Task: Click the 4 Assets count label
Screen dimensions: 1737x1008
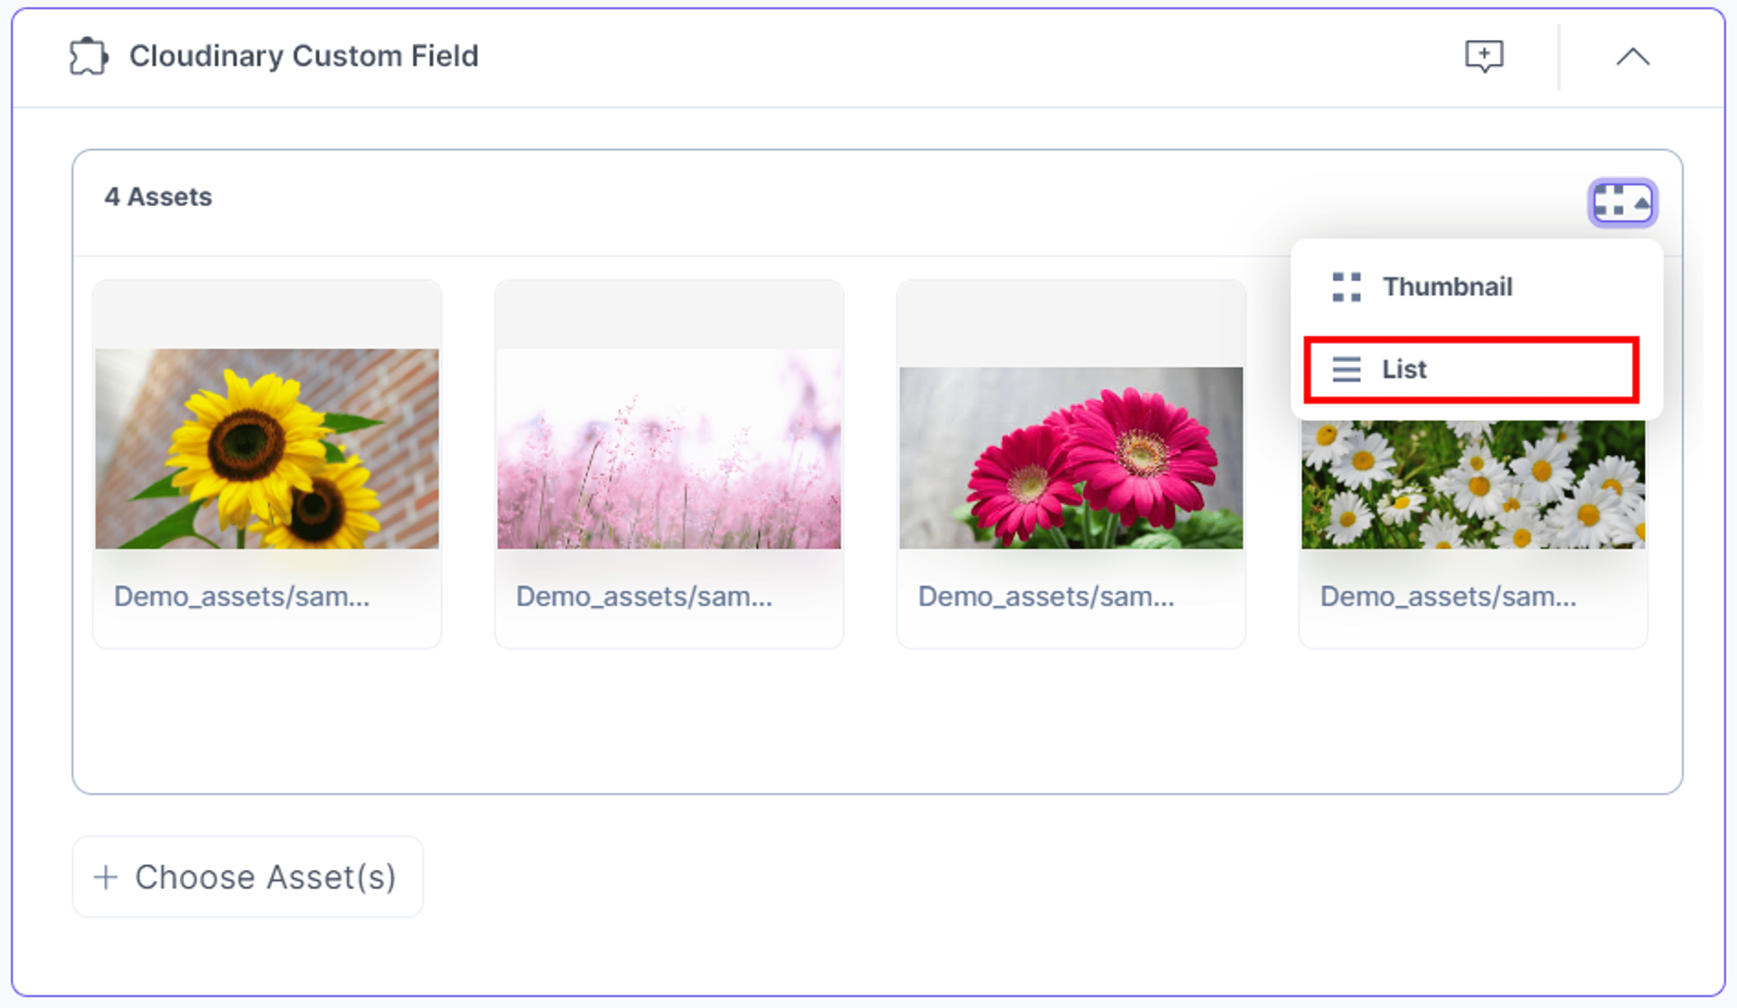Action: click(x=158, y=197)
